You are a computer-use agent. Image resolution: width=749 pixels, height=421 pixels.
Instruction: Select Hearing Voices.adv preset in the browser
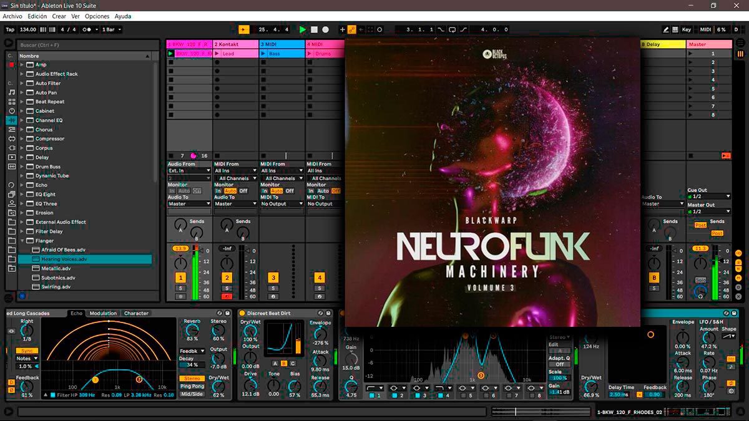tap(84, 259)
